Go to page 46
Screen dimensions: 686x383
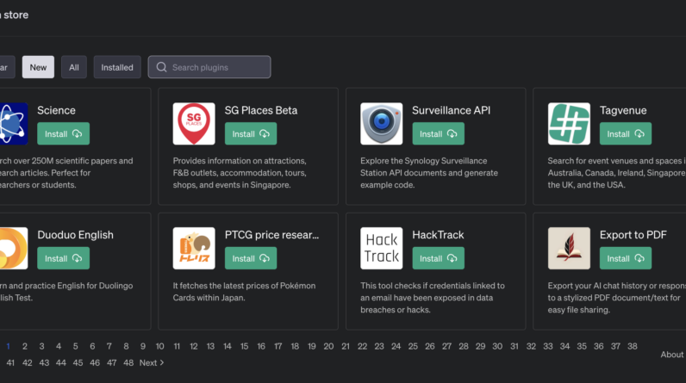pyautogui.click(x=95, y=363)
